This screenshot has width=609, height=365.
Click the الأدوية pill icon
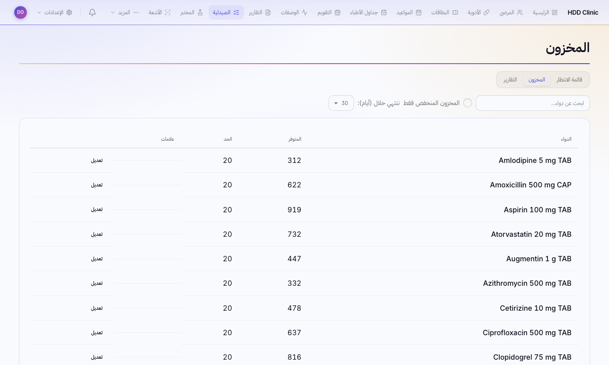[x=486, y=12]
